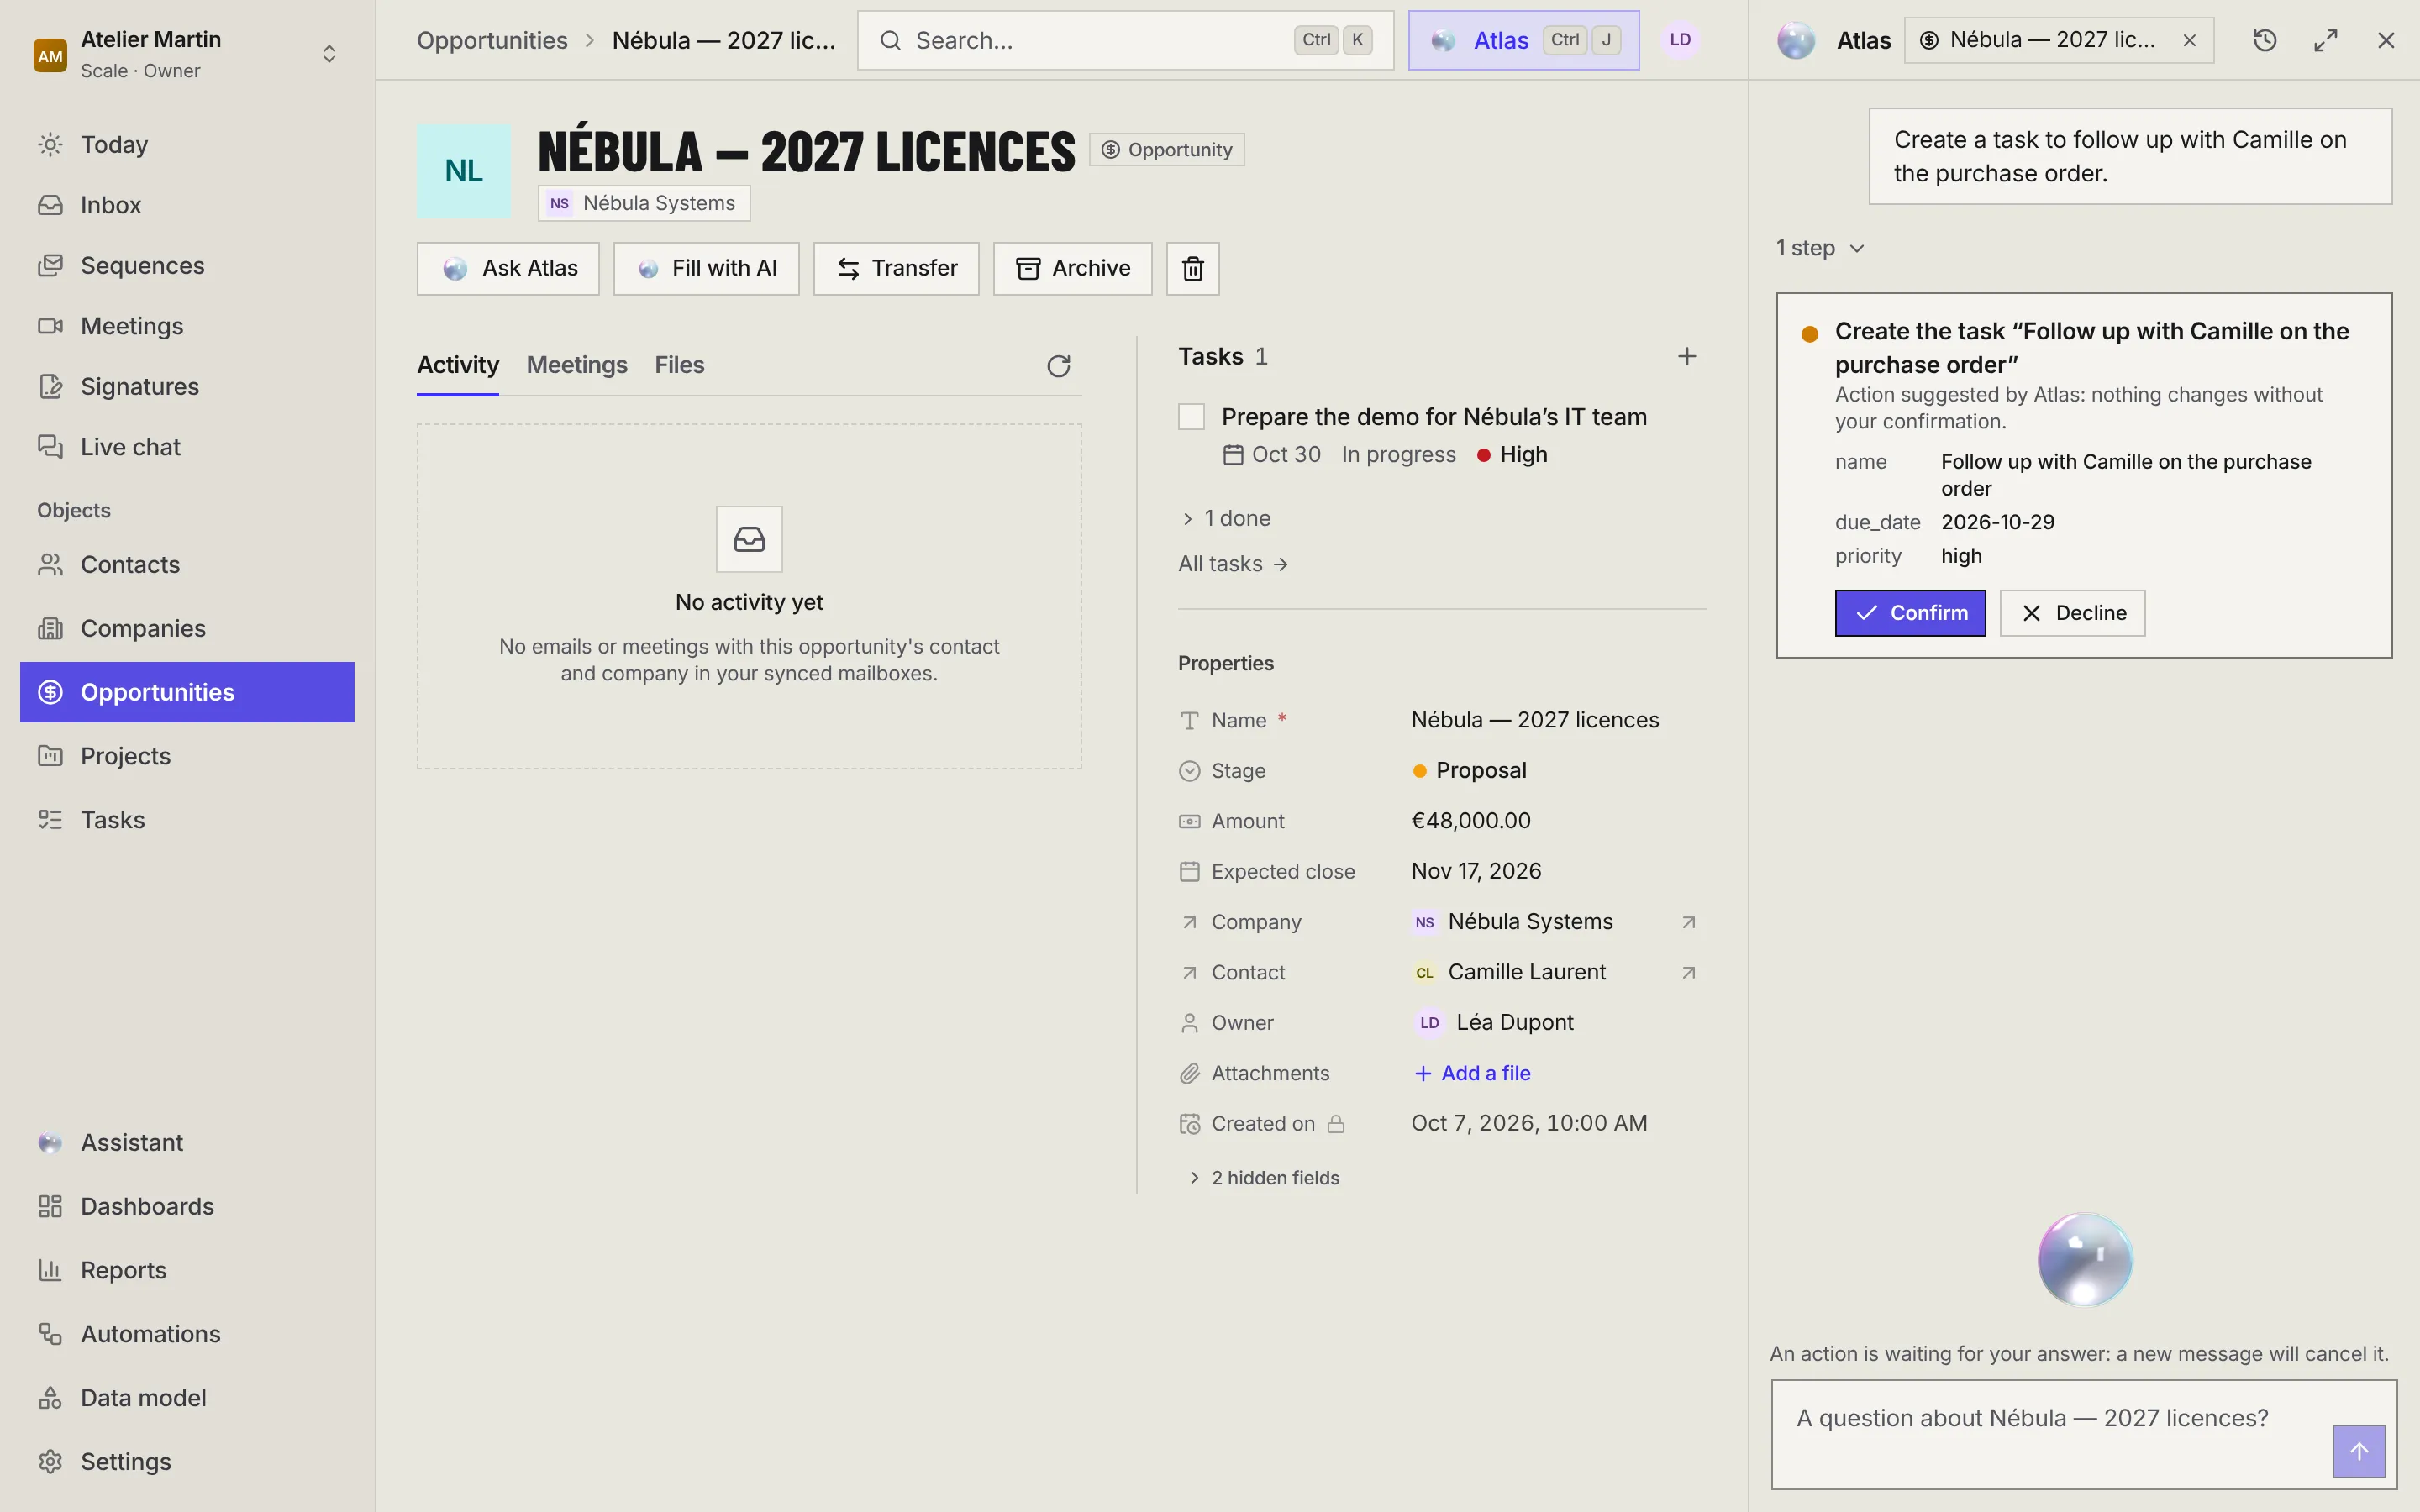Open Dashboards in the sidebar
Viewport: 2420px width, 1512px height.
pos(187,1206)
